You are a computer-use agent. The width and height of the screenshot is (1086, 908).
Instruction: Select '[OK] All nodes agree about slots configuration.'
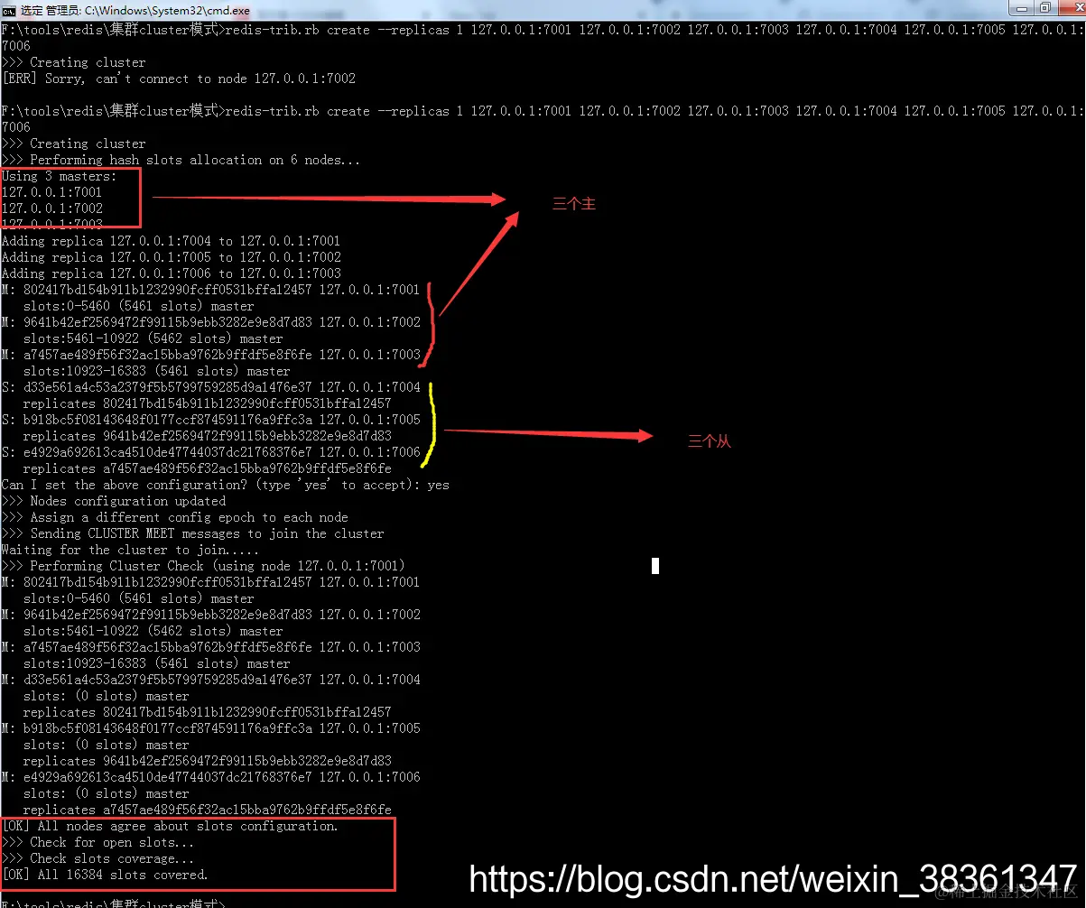(x=170, y=826)
